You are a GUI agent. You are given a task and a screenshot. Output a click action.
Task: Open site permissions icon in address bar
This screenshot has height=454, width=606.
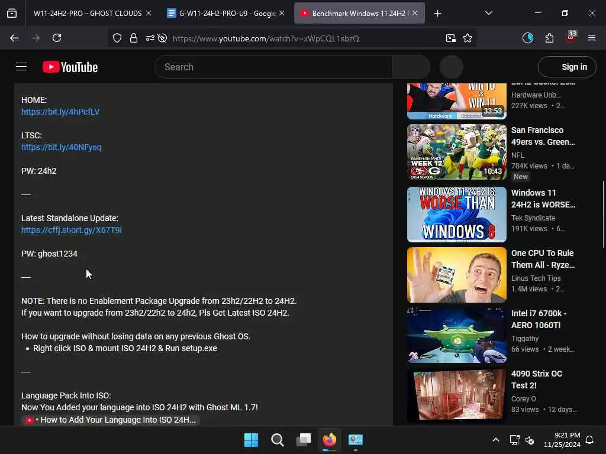click(150, 38)
